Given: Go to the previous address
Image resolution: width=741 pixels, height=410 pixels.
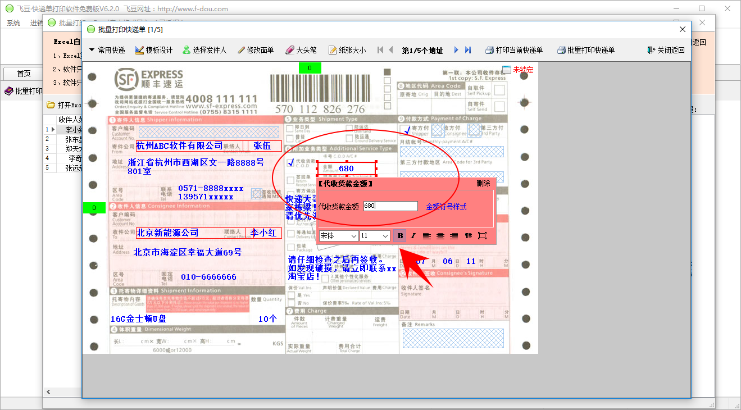Looking at the screenshot, I should point(391,50).
